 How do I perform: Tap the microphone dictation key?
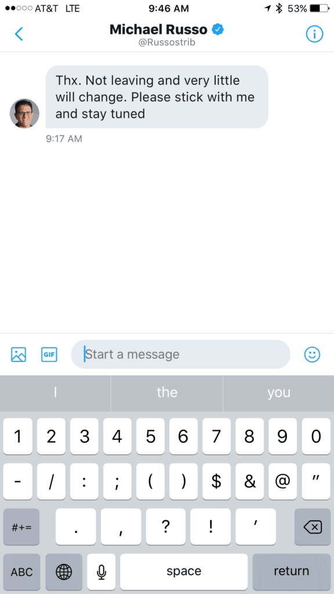tap(101, 571)
